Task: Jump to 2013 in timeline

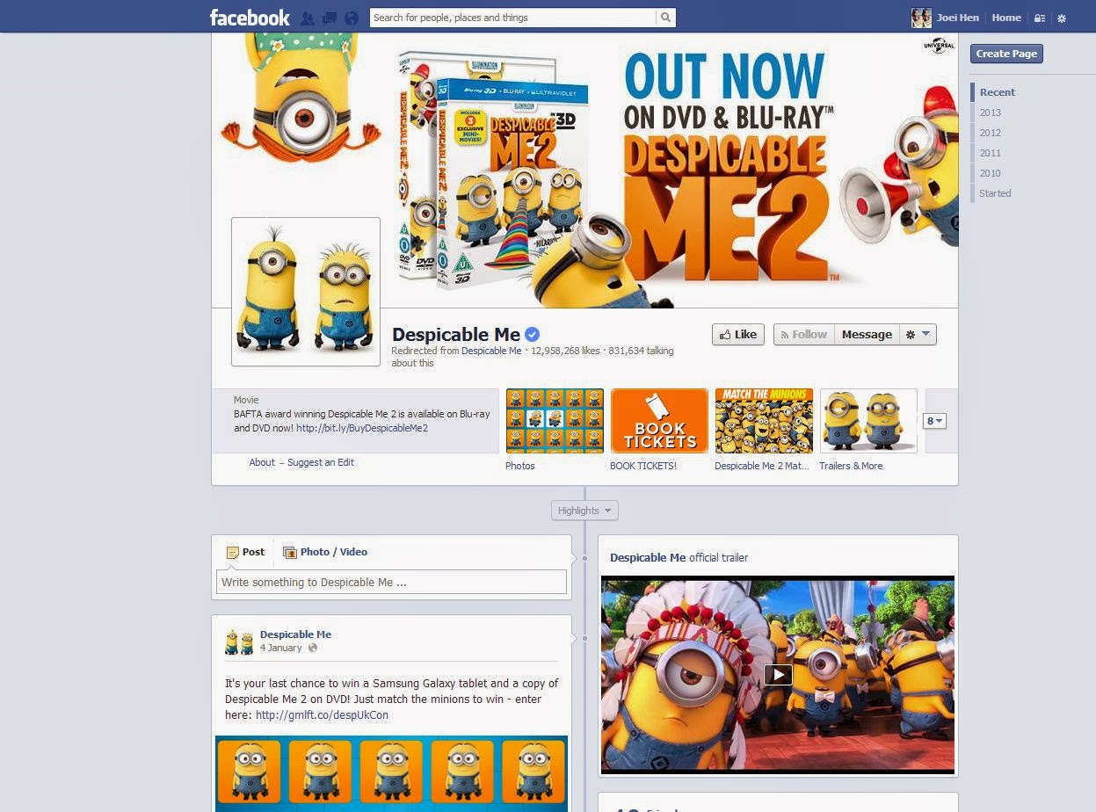Action: (991, 112)
